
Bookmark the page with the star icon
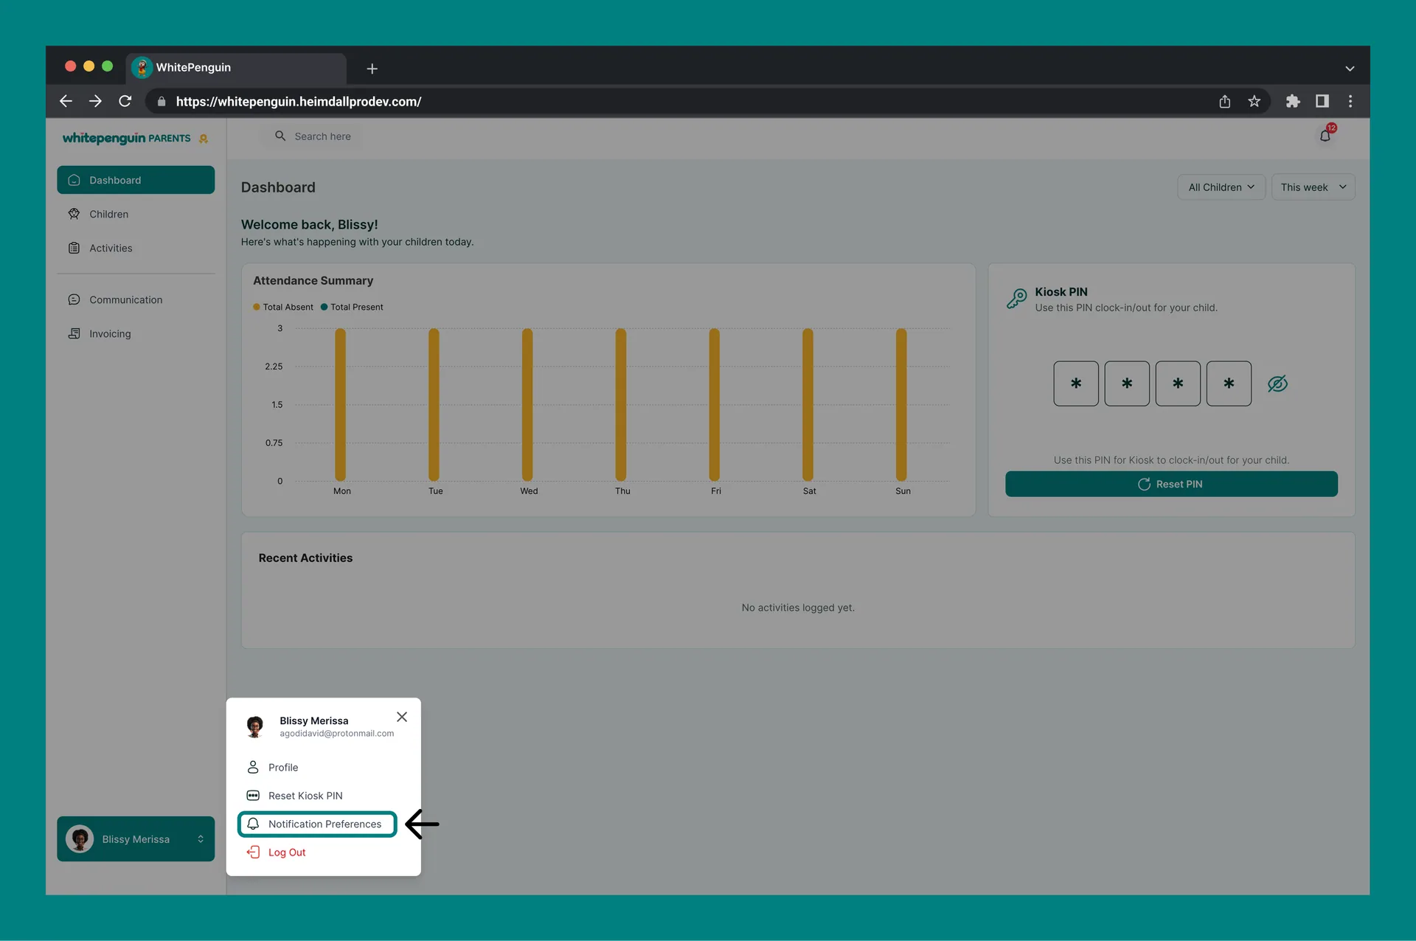(x=1254, y=101)
